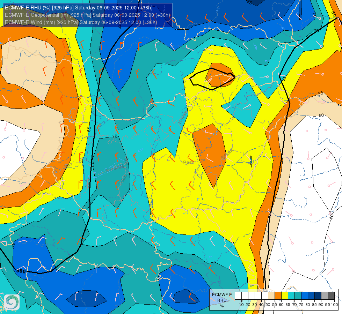Click the 'Vas' county label on the map

[x=68, y=166]
